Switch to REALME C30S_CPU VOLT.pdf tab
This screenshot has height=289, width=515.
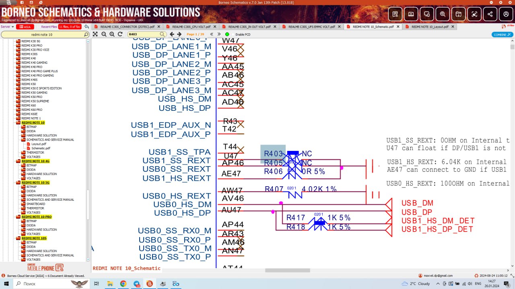[191, 27]
